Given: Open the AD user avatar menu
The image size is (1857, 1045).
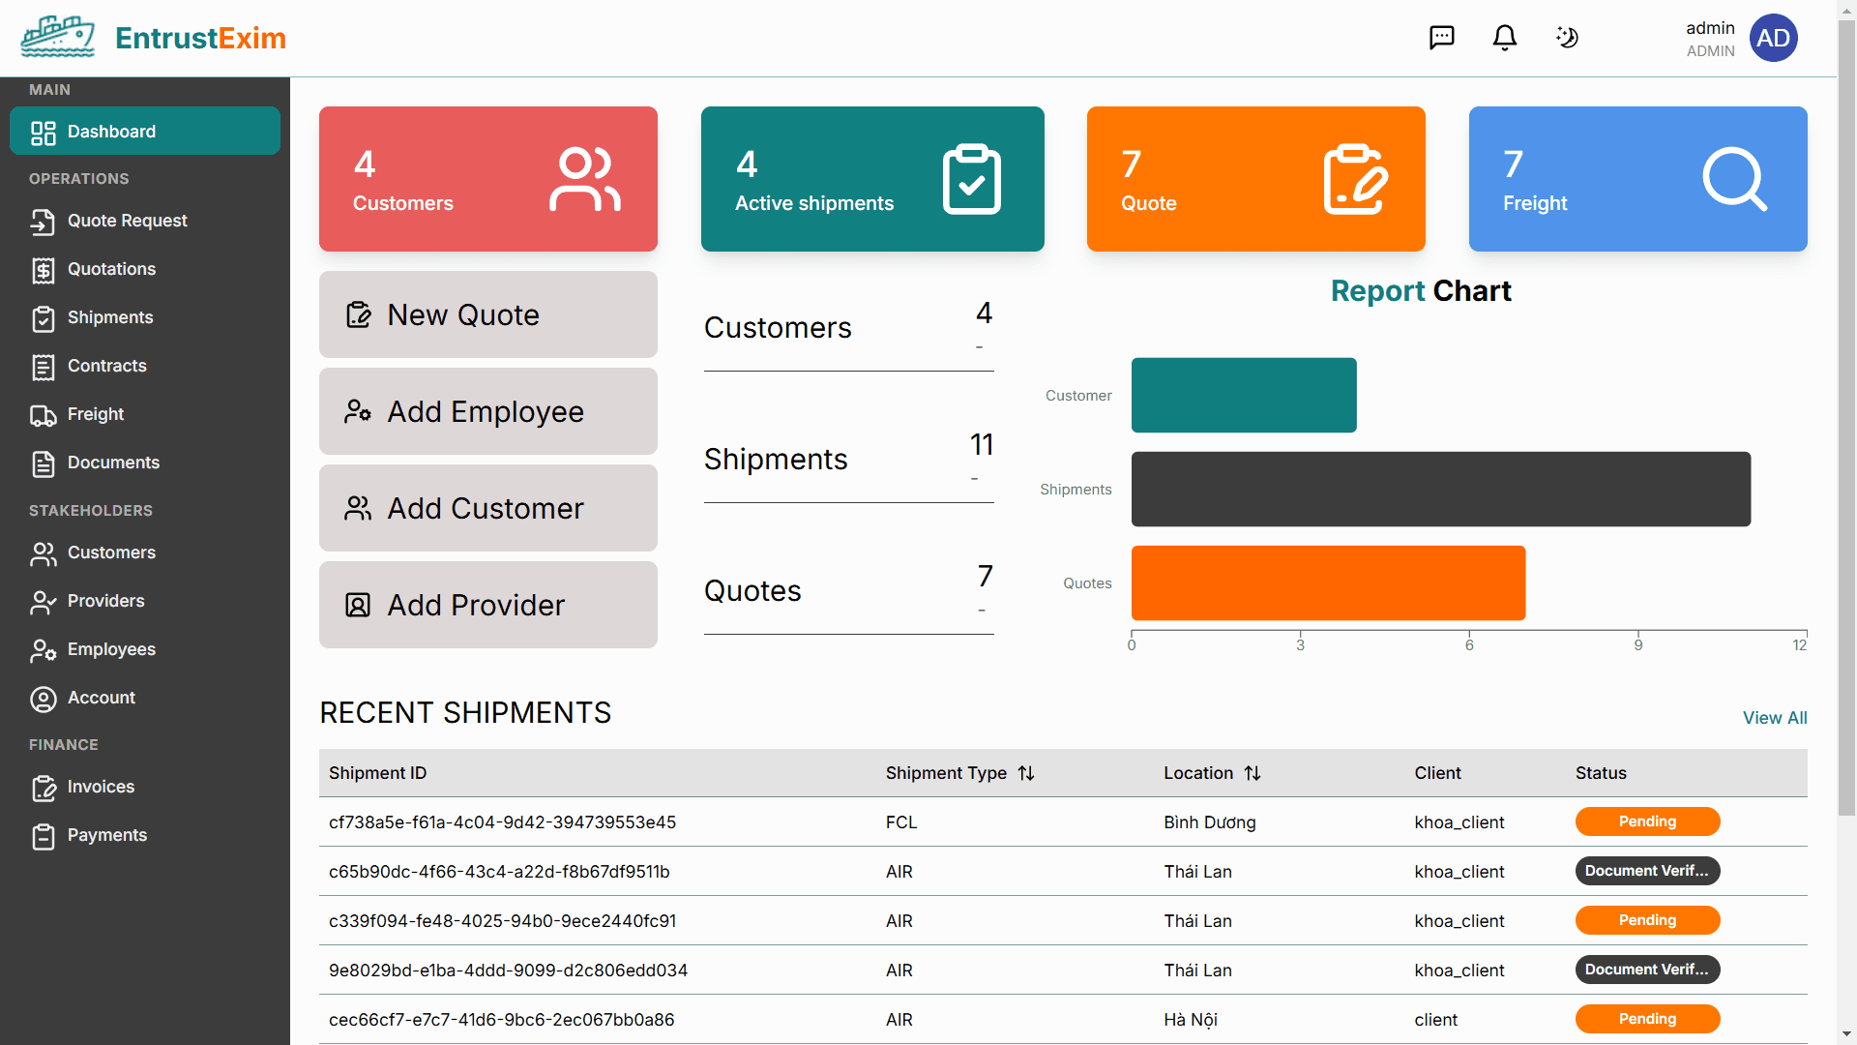Looking at the screenshot, I should coord(1774,38).
